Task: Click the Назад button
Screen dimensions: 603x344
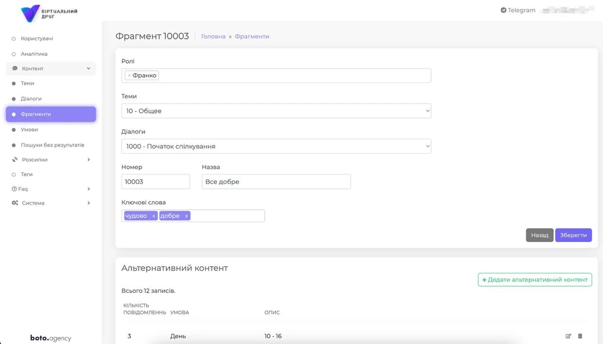Action: tap(539, 235)
